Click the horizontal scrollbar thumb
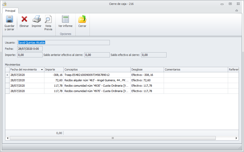The height and width of the screenshot is (152, 244). (x=113, y=138)
